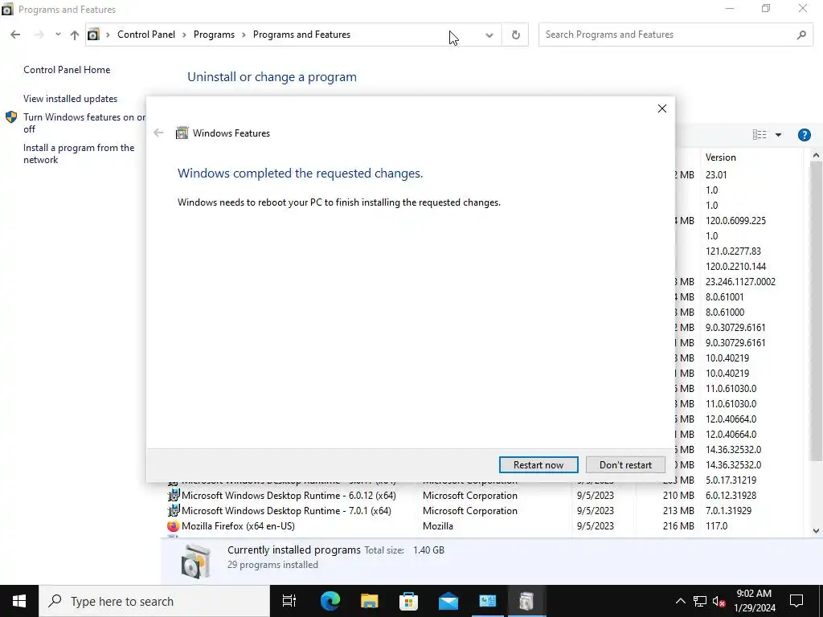Open the Windows Start menu
823x617 pixels.
tap(19, 601)
